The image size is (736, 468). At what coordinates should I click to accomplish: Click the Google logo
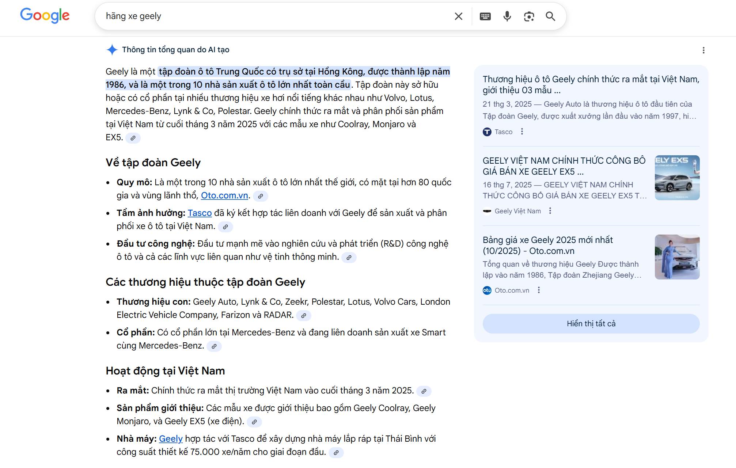45,16
